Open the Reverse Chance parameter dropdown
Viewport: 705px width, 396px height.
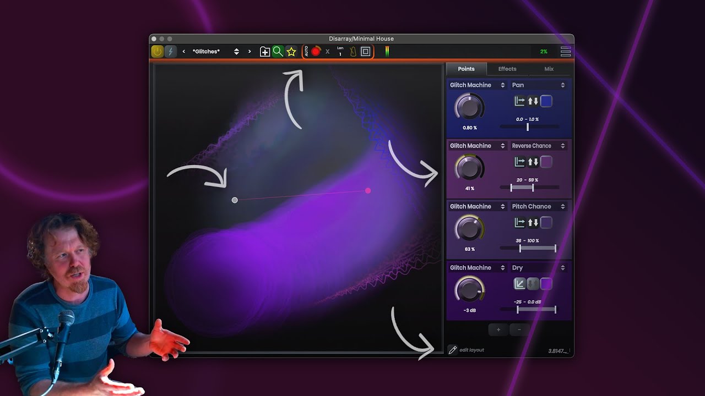click(538, 146)
